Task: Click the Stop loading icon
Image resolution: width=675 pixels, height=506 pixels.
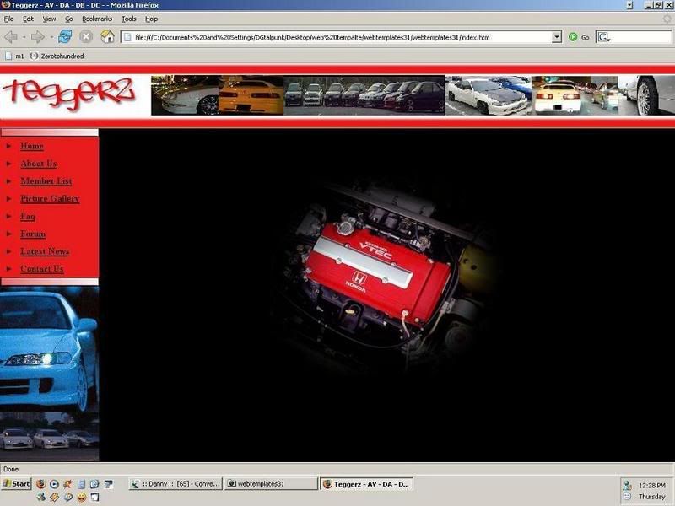Action: tap(86, 36)
